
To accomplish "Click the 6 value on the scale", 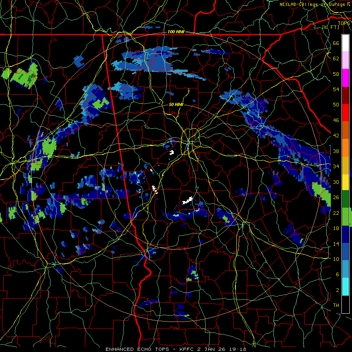I will click(338, 275).
